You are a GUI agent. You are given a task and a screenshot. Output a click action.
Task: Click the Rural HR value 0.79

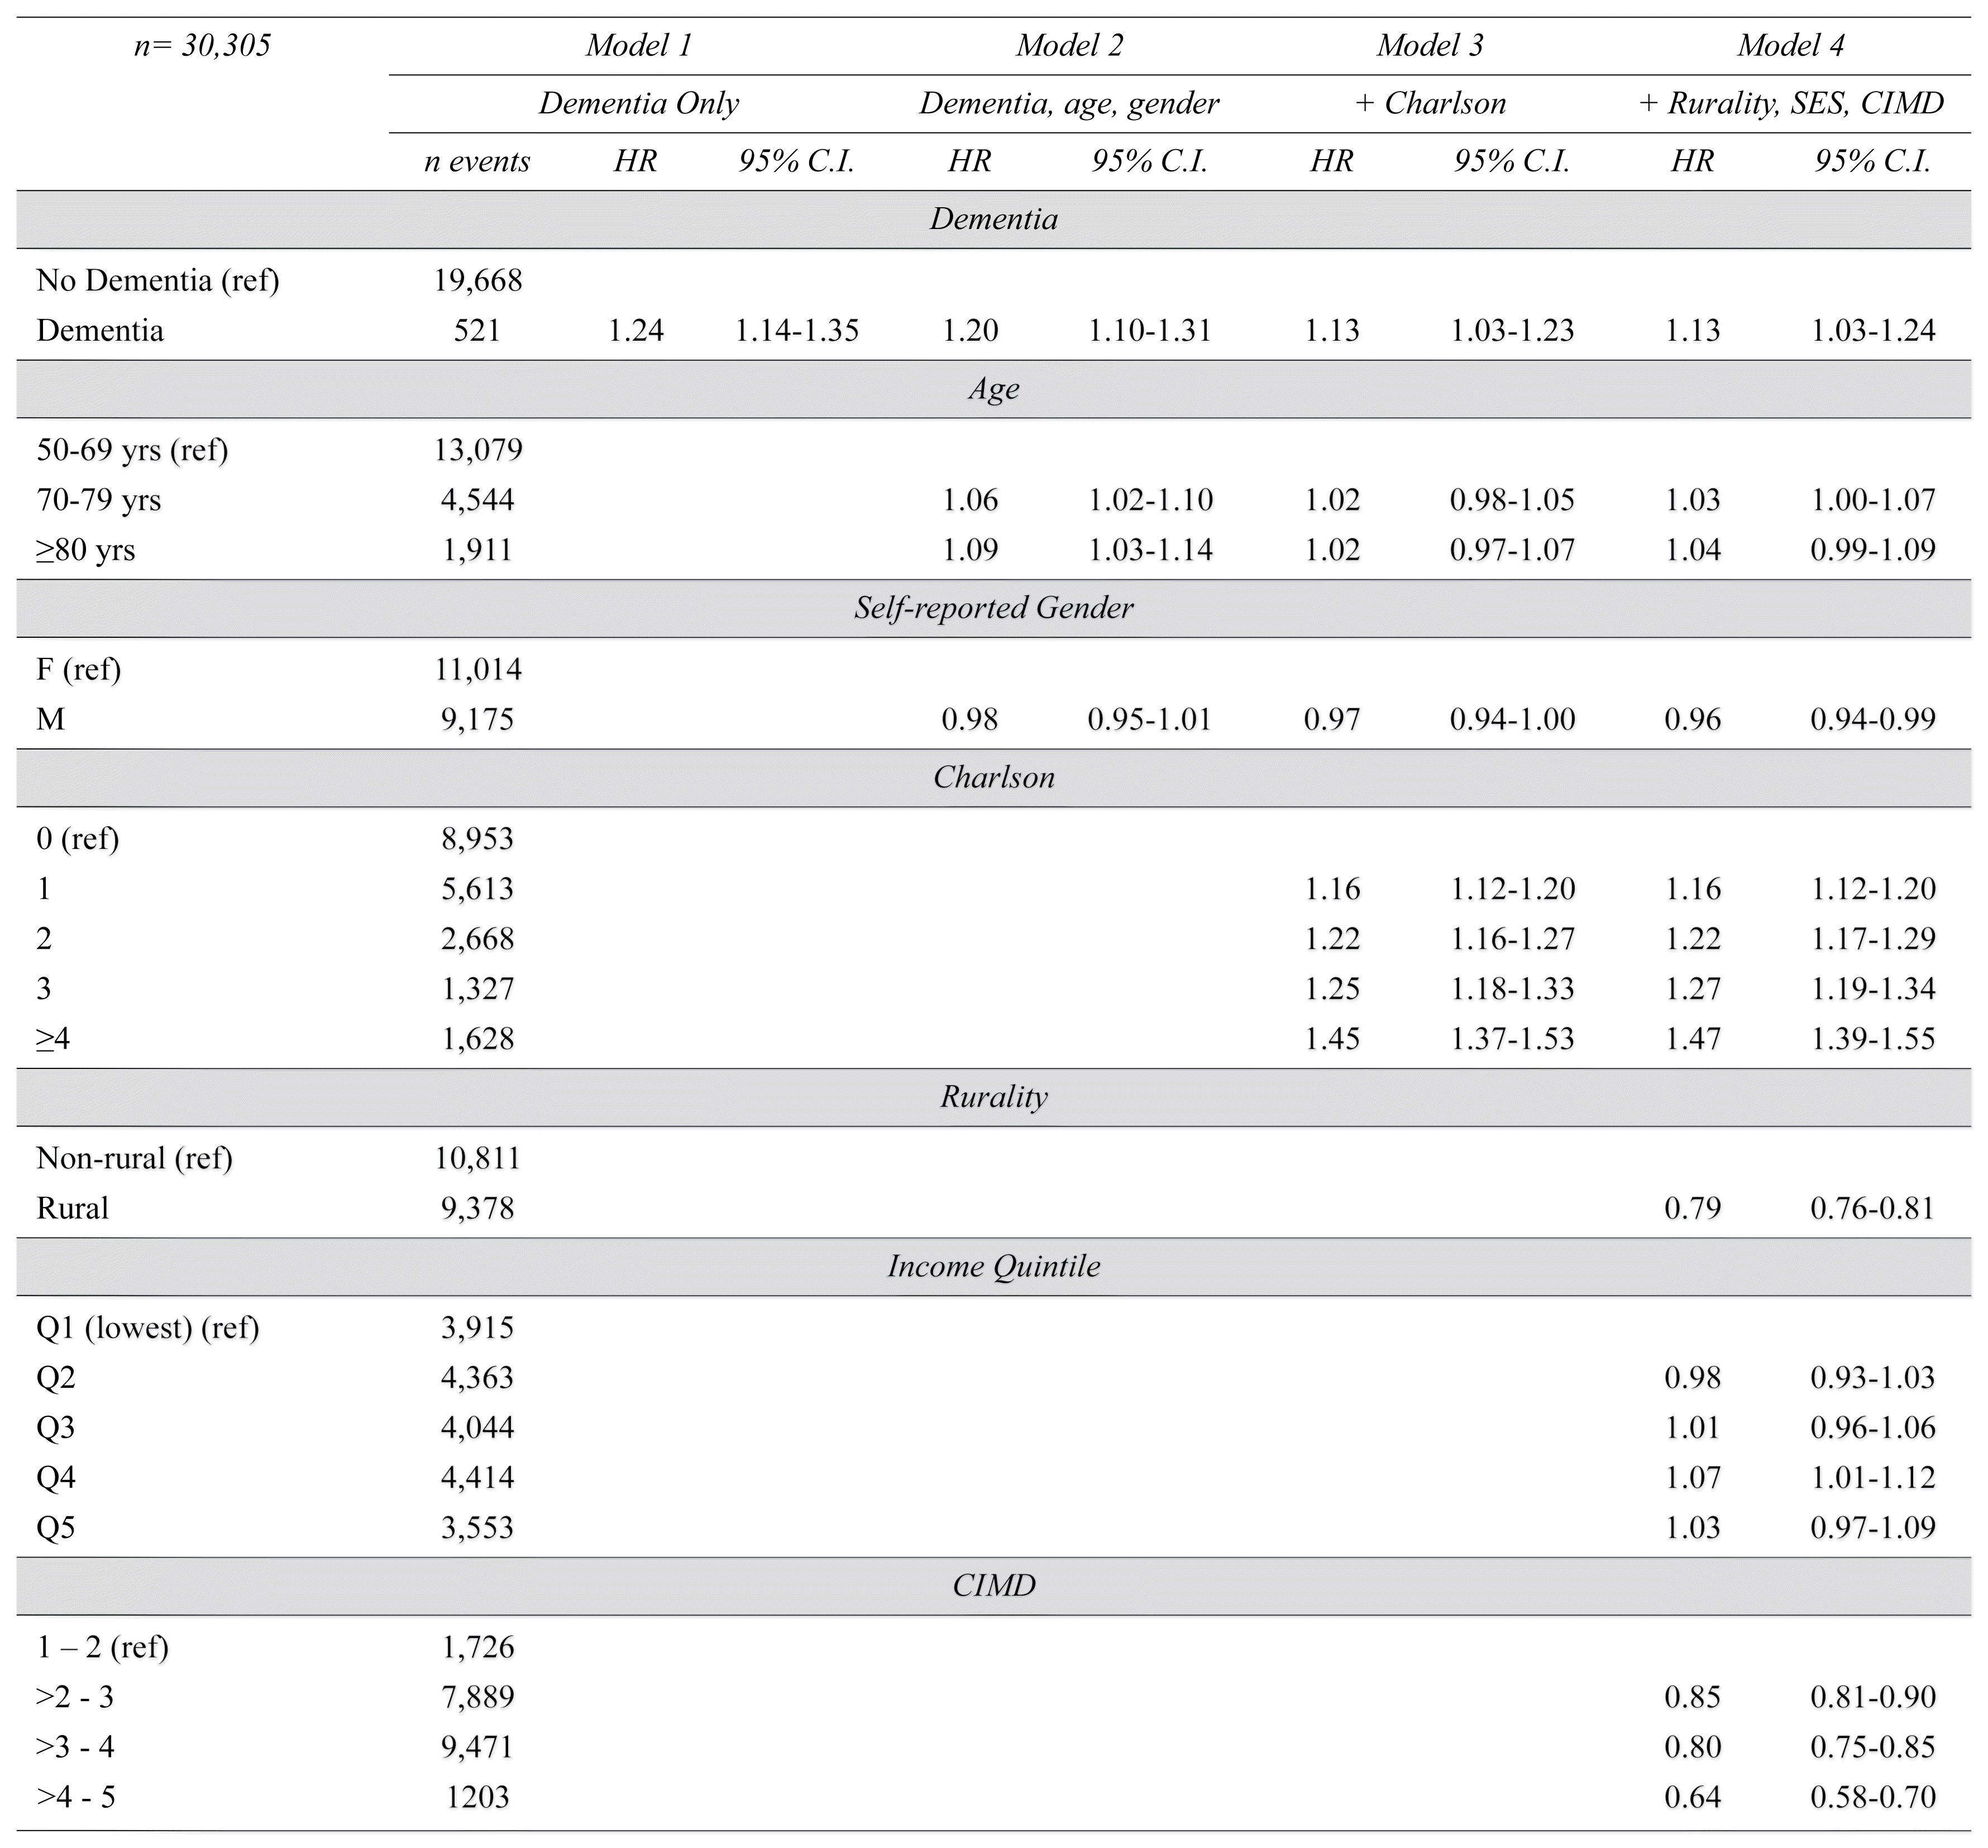click(x=1692, y=1208)
